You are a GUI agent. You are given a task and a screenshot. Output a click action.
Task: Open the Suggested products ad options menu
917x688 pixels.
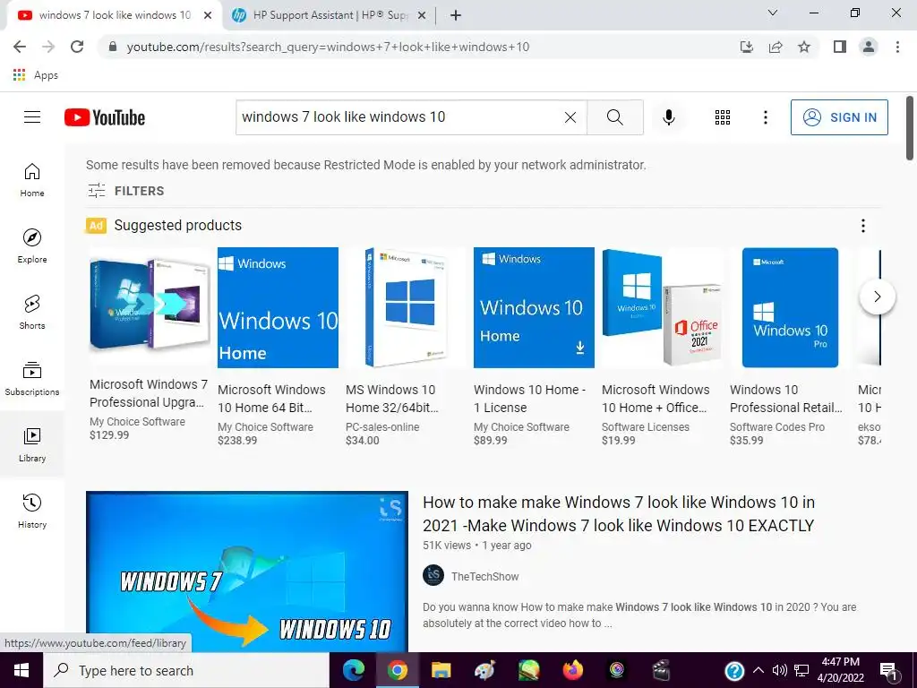[862, 226]
